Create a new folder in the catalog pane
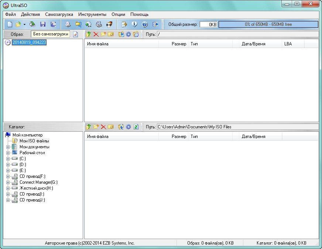 point(96,127)
